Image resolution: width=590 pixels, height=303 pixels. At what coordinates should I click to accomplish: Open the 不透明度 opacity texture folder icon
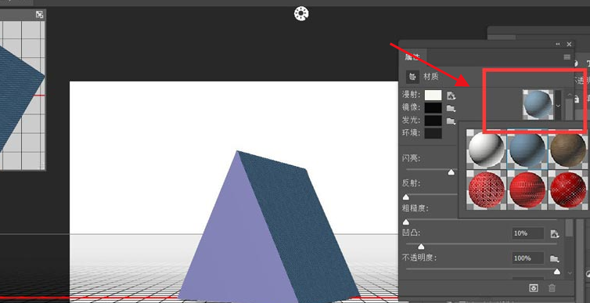pos(554,258)
